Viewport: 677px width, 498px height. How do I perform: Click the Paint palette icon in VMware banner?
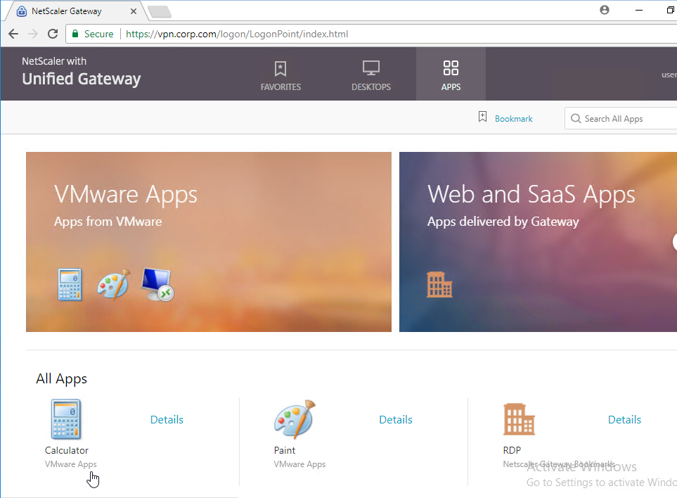[x=114, y=284]
